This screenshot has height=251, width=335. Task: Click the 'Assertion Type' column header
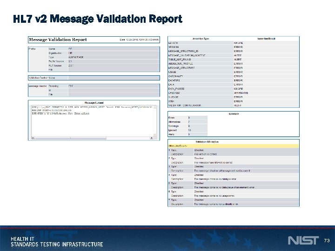point(201,39)
